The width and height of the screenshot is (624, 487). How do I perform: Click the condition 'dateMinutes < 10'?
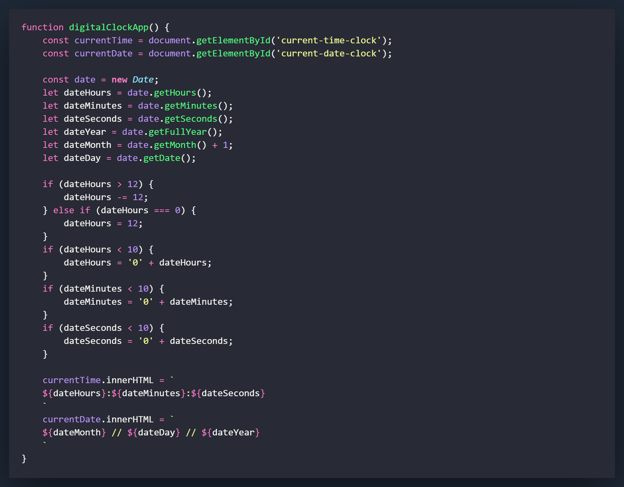point(106,289)
